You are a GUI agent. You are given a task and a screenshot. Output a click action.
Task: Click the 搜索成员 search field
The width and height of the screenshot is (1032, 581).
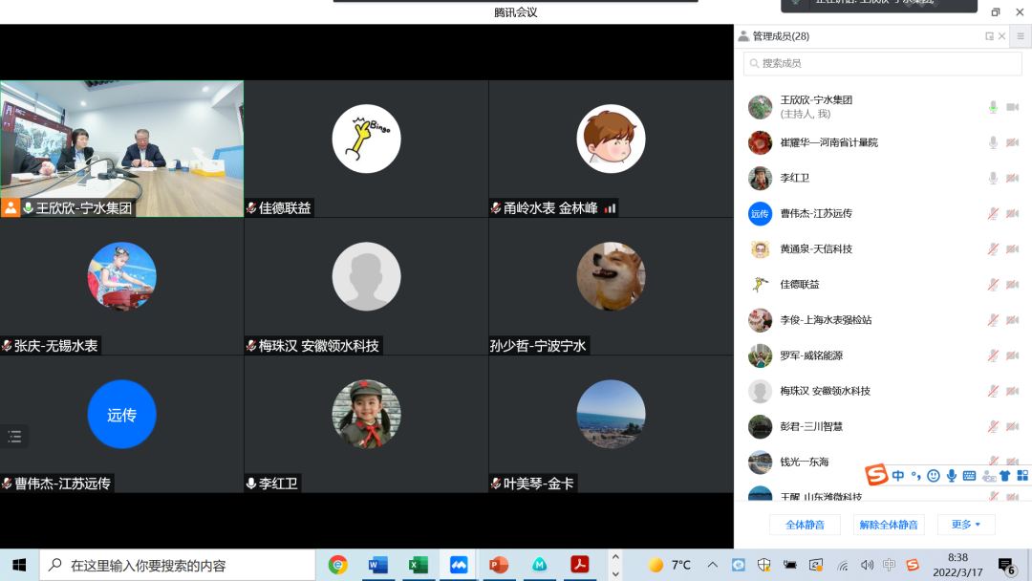click(x=883, y=63)
